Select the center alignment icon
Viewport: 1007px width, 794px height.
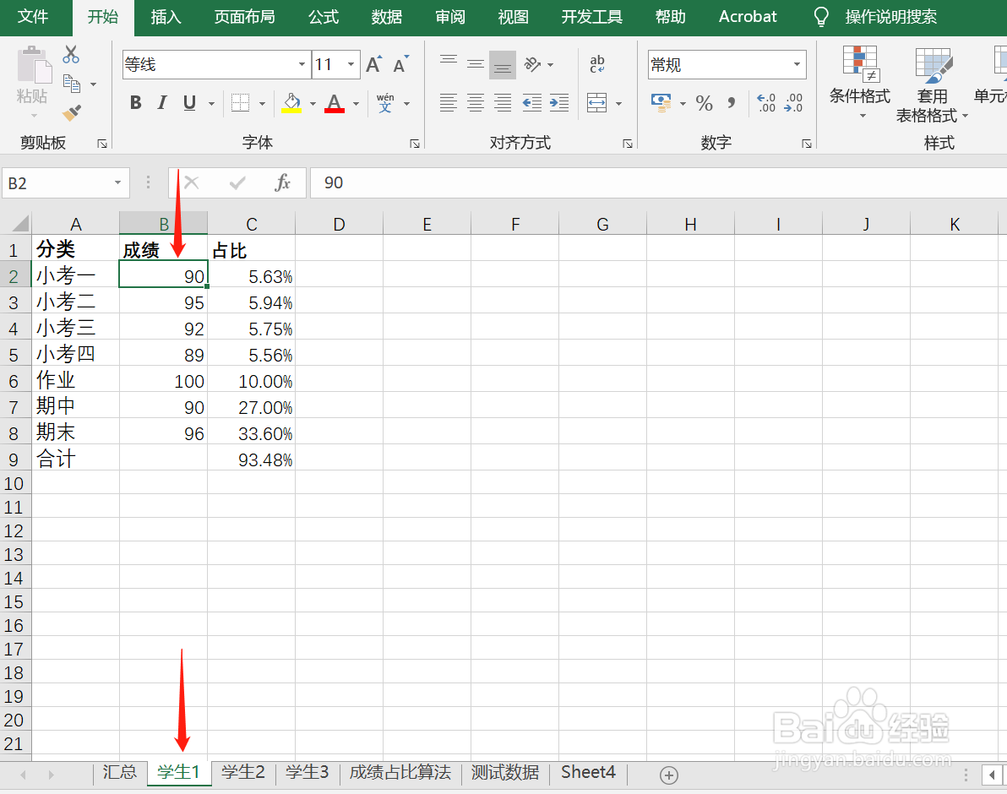coord(475,103)
